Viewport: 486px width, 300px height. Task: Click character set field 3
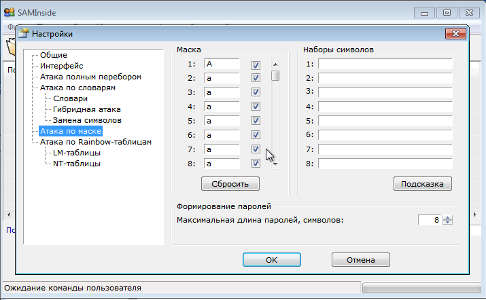point(385,92)
